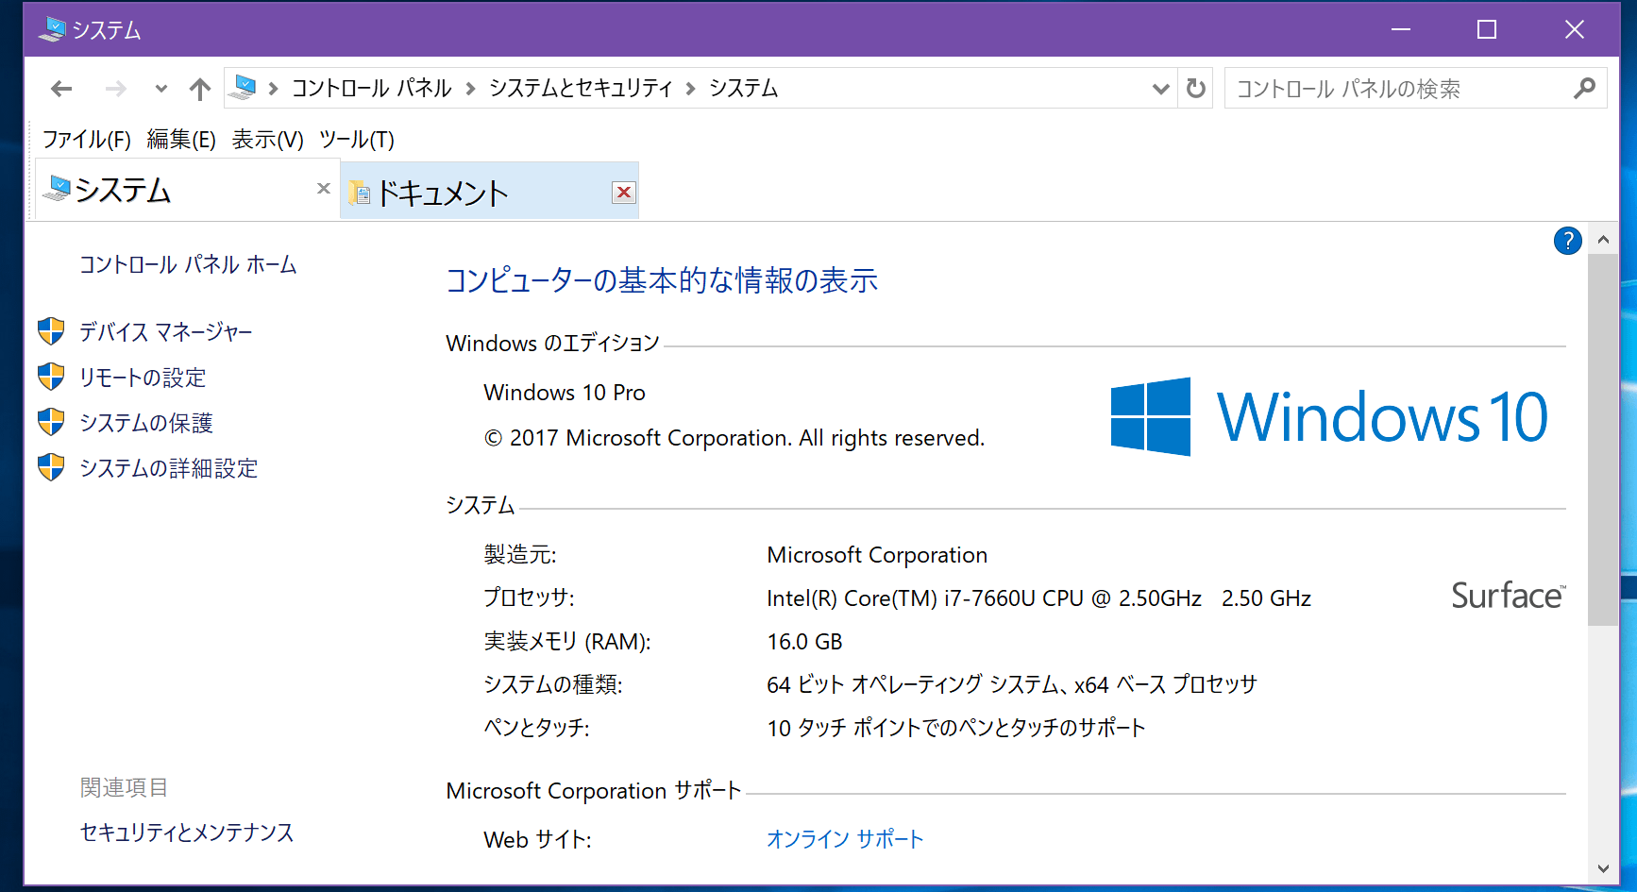Expand the chevron after システムとセキュリティ
The width and height of the screenshot is (1637, 892).
[690, 89]
